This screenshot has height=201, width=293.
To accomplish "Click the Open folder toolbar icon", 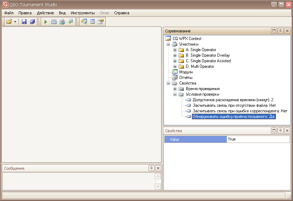I will coord(9,22).
